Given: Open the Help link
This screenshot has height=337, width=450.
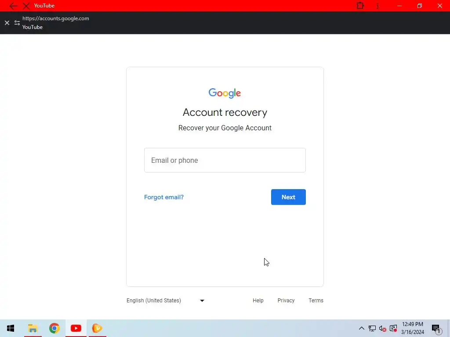Looking at the screenshot, I should (258, 301).
